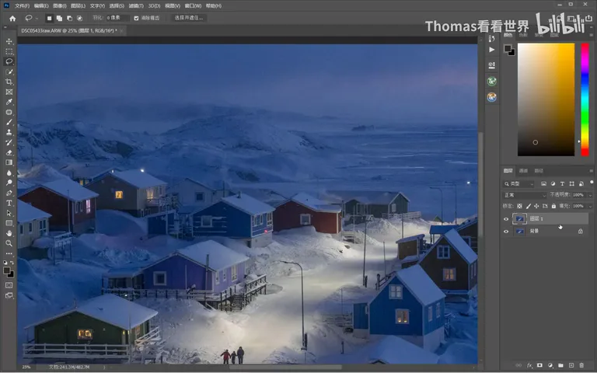Select the Blur tool
Viewport: 597px width, 373px height.
coord(9,173)
